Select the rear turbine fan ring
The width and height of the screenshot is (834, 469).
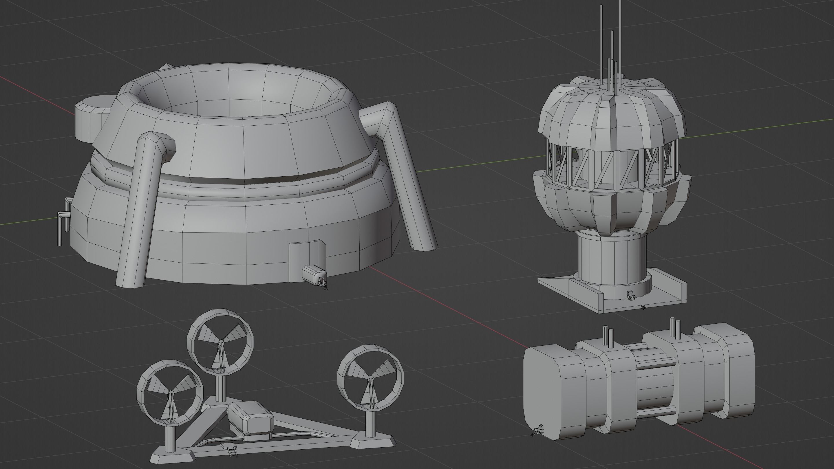[220, 342]
